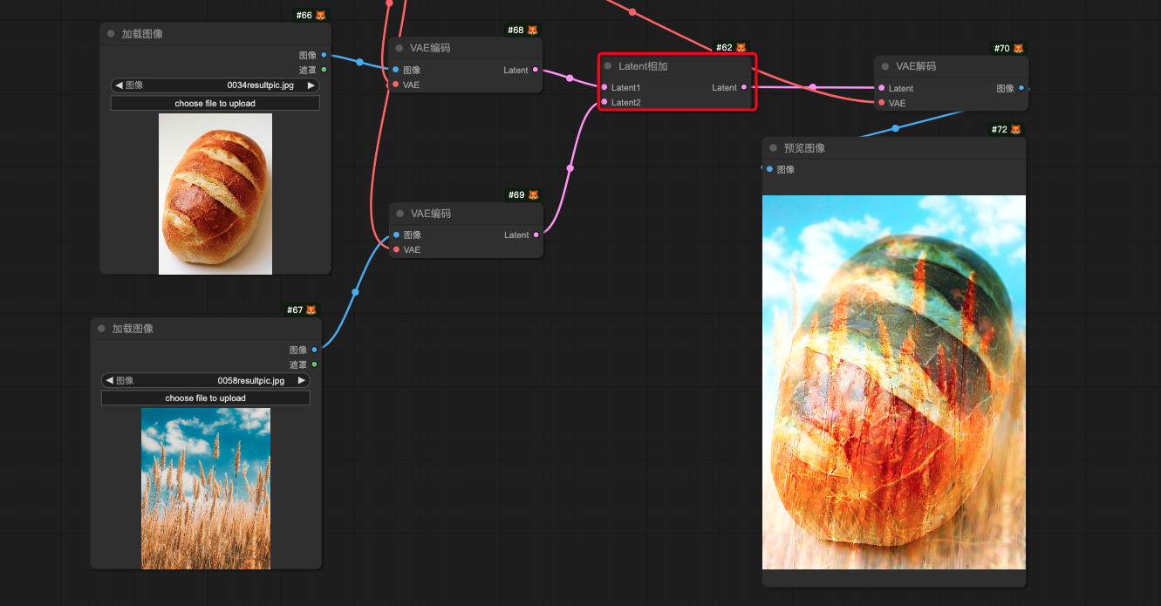Collapse VAE编码 node #68 via its title dot
Image resolution: width=1161 pixels, height=606 pixels.
(x=400, y=48)
